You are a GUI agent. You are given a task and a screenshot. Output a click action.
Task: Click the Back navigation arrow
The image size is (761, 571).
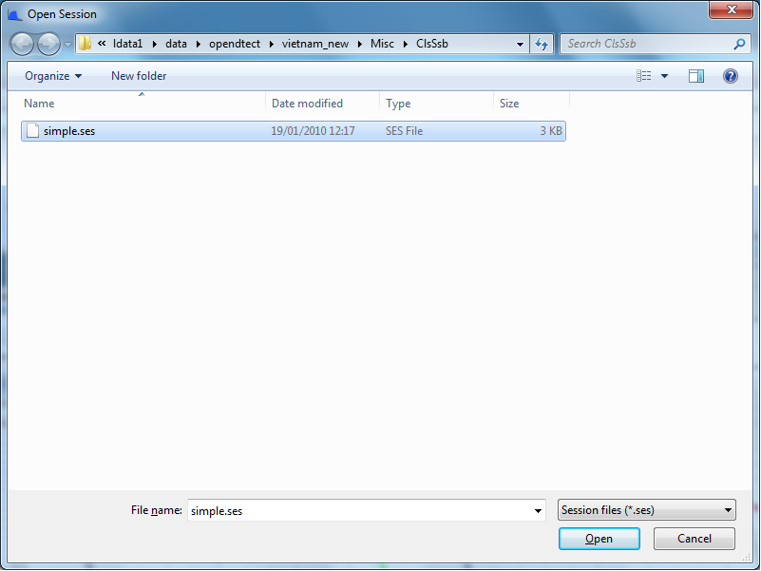coord(21,44)
